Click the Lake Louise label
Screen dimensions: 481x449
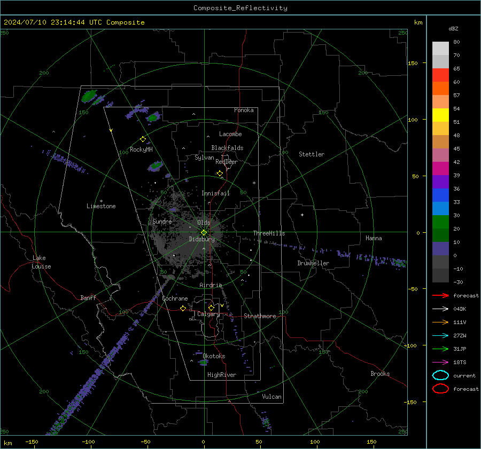point(41,262)
